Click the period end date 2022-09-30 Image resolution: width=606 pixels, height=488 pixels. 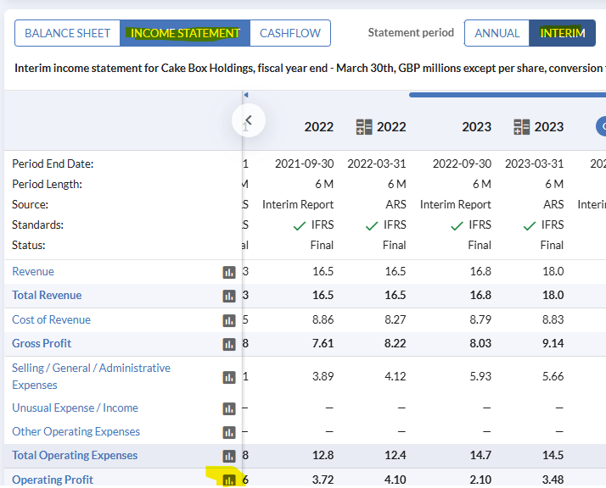462,164
